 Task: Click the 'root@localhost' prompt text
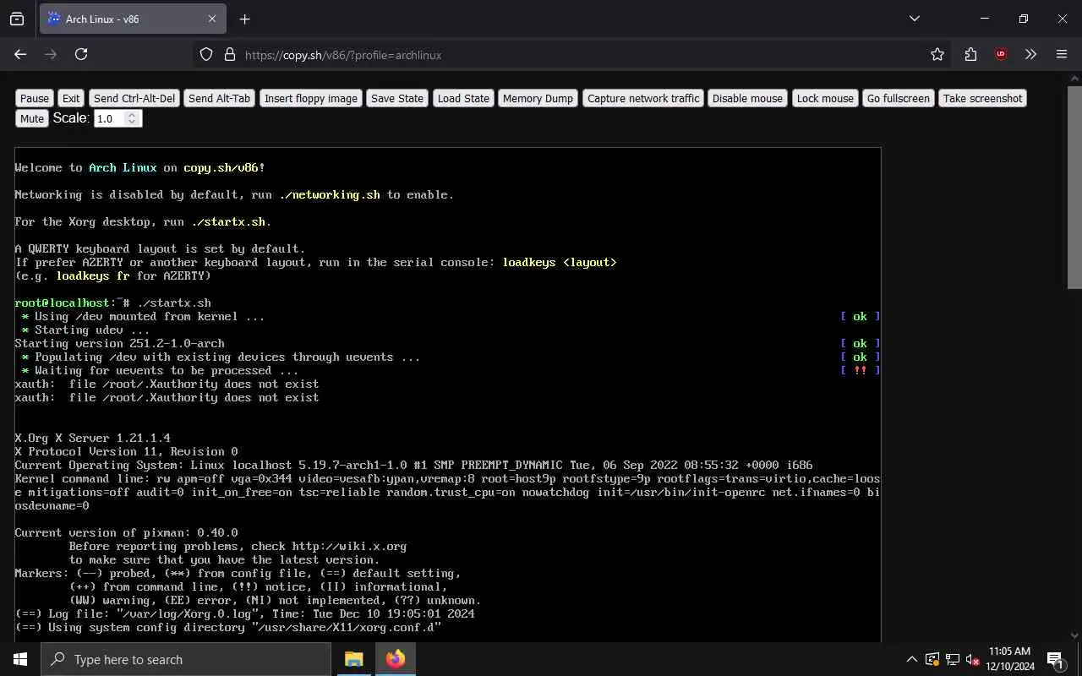pyautogui.click(x=62, y=303)
